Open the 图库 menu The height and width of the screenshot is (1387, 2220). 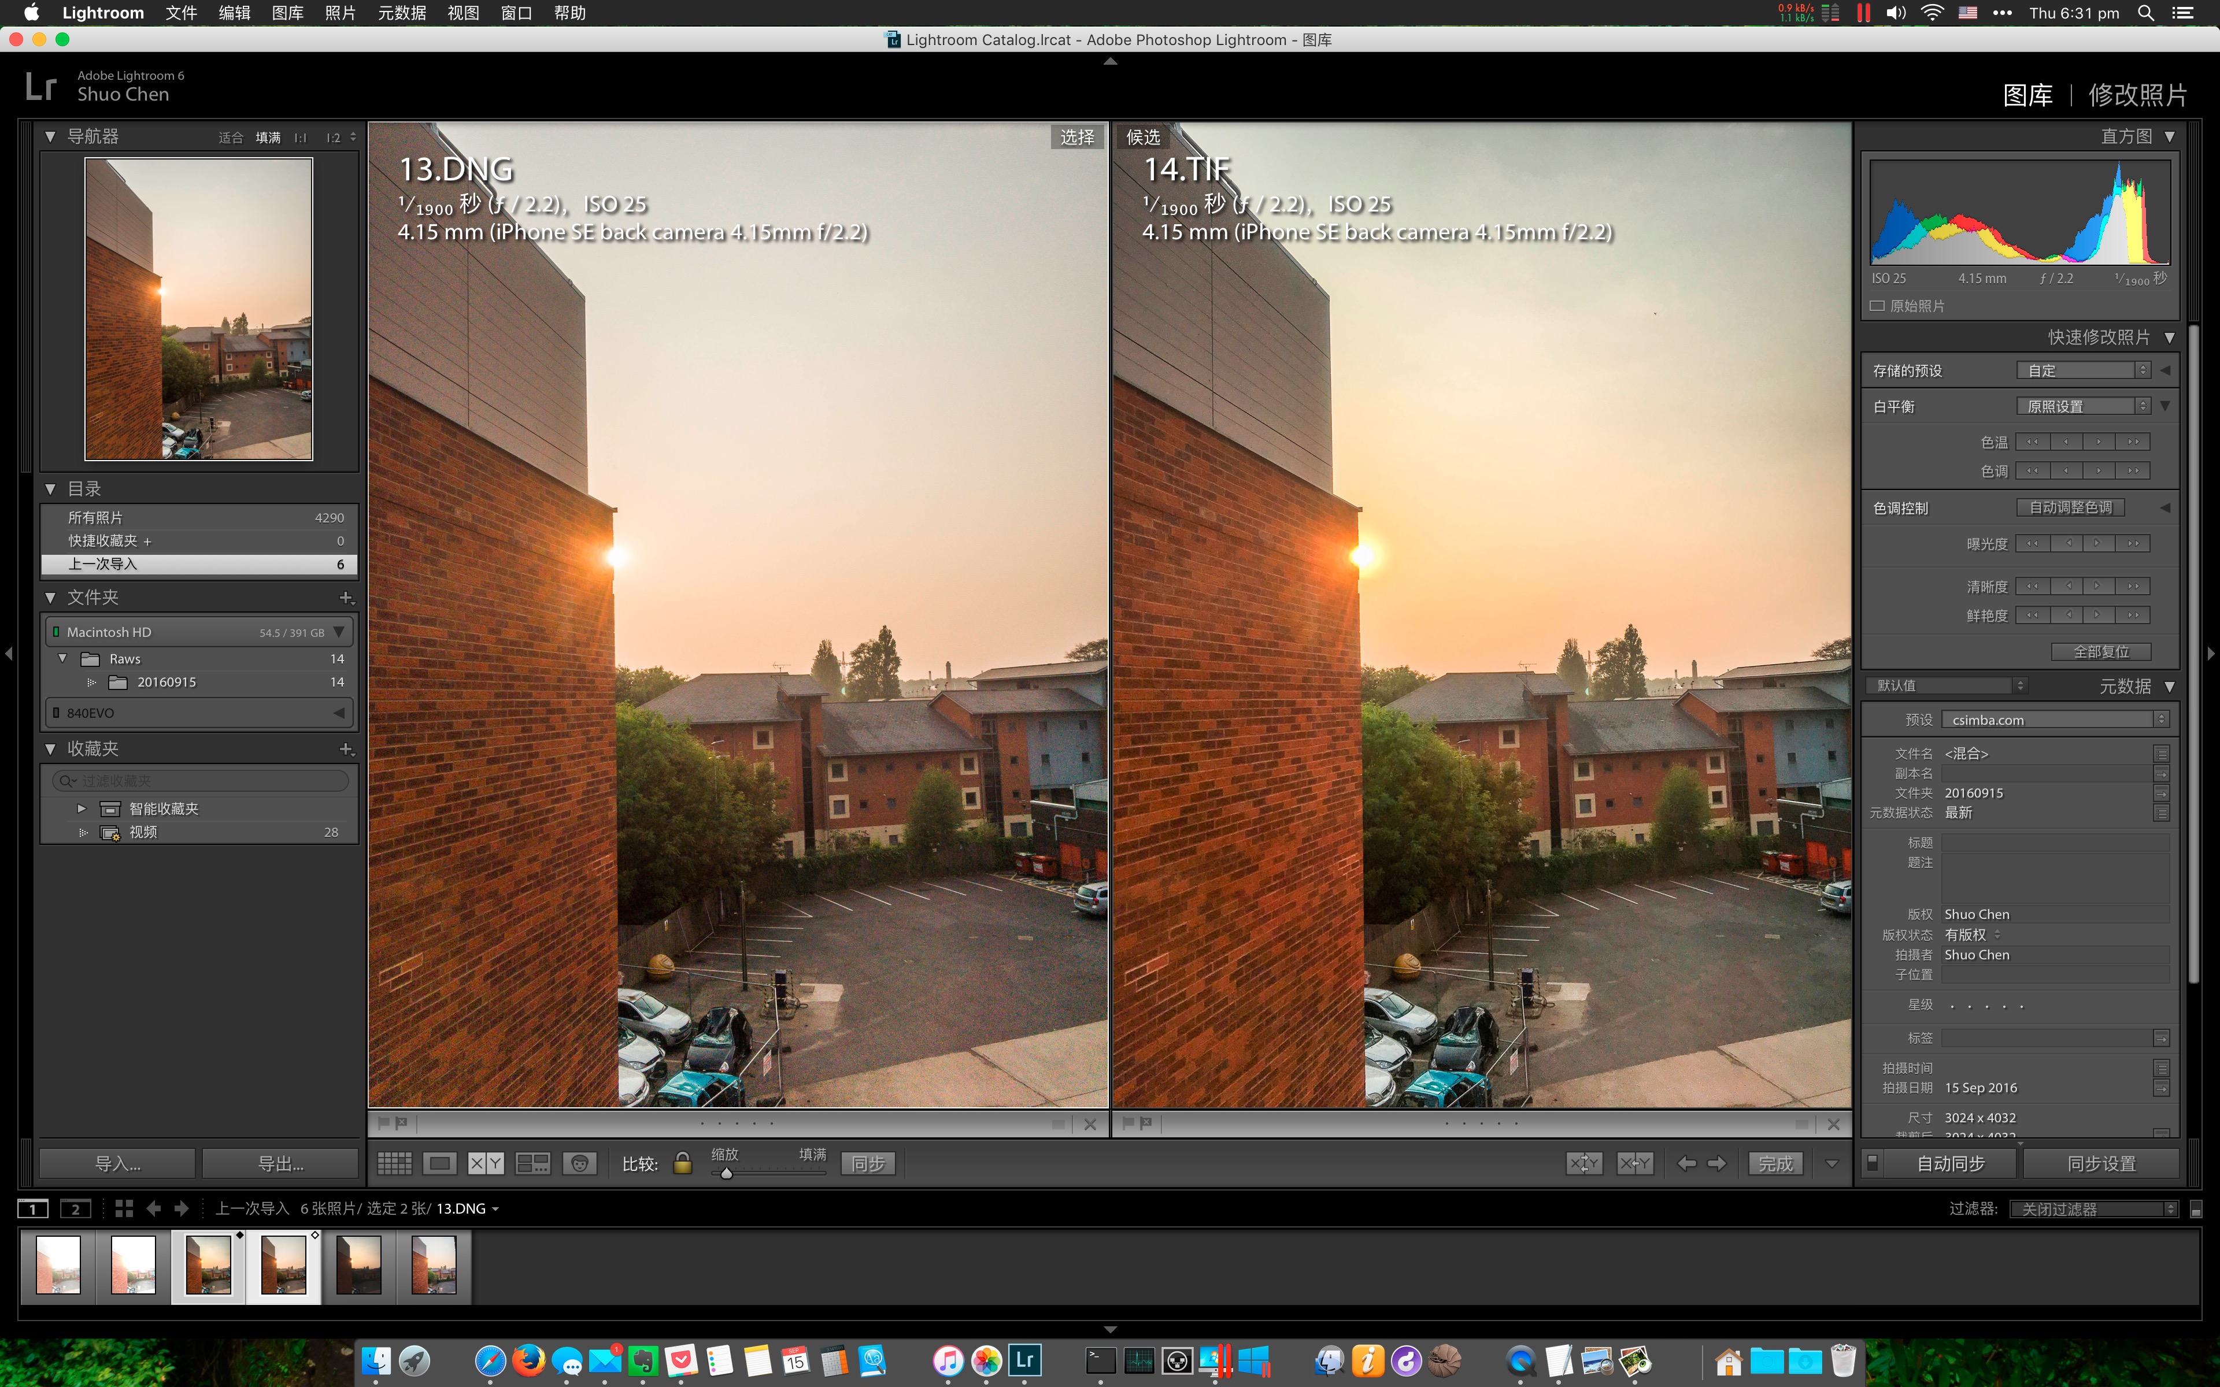click(x=287, y=13)
